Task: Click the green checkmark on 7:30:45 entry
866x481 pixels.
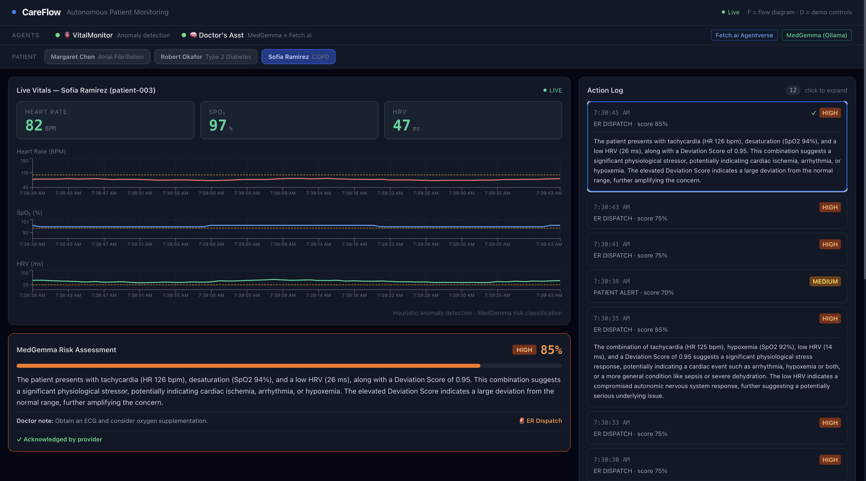Action: click(x=814, y=113)
